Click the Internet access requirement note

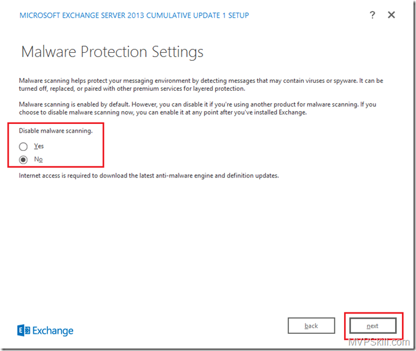(x=149, y=175)
